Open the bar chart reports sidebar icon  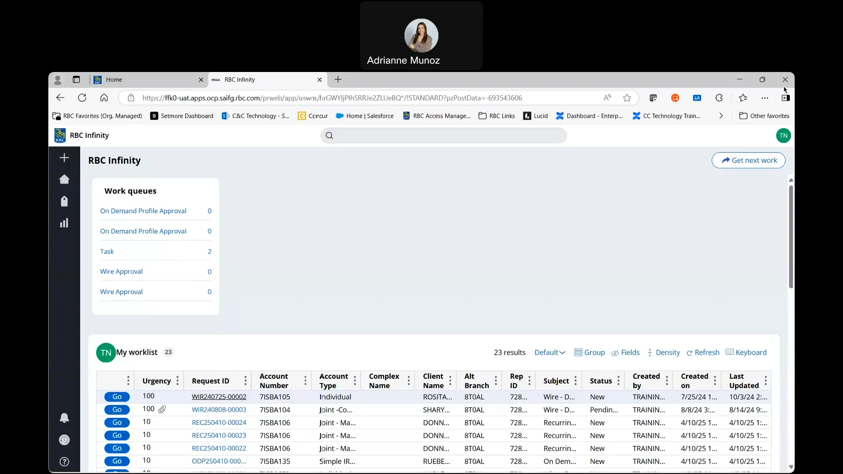pos(64,223)
